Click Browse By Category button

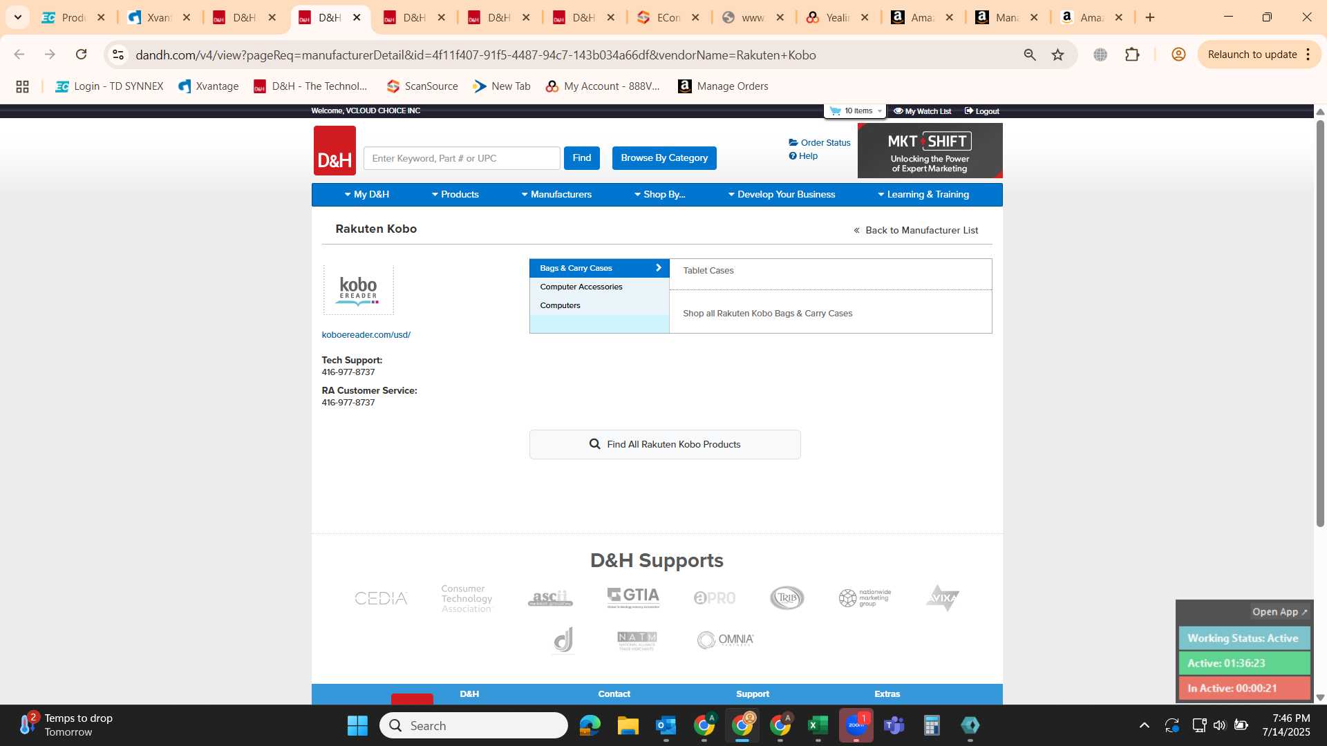664,158
